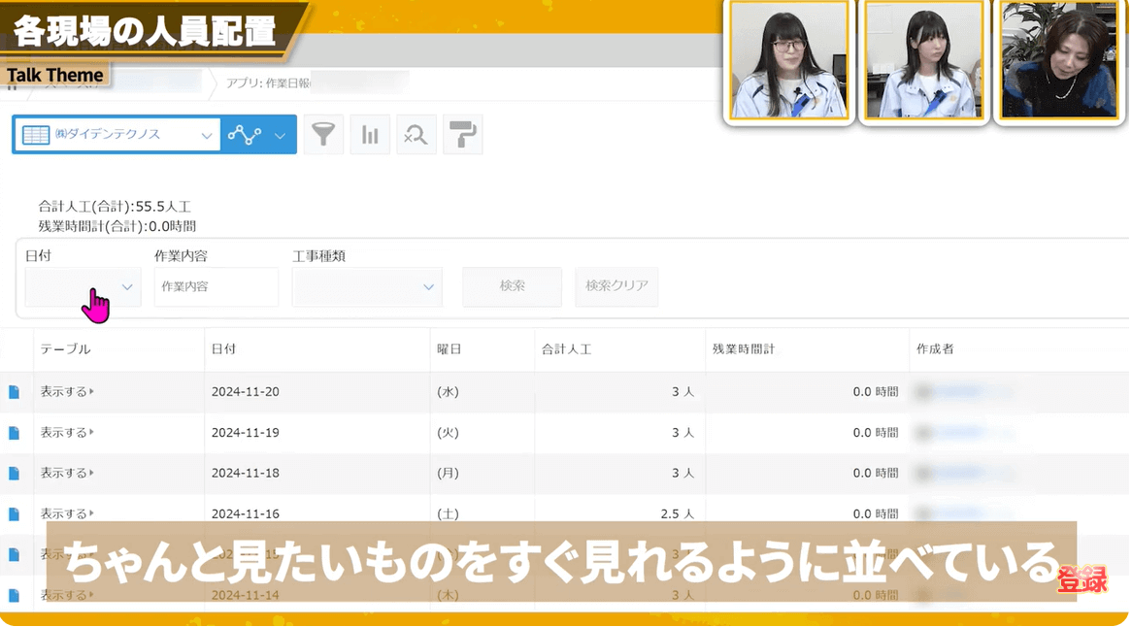Screen dimensions: 1132x627
Task: Click the bar chart aggregate icon
Action: point(370,135)
